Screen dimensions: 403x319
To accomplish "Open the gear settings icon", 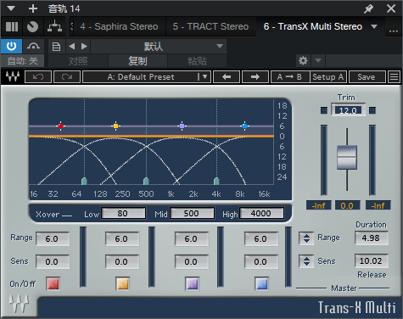I will click(x=303, y=60).
